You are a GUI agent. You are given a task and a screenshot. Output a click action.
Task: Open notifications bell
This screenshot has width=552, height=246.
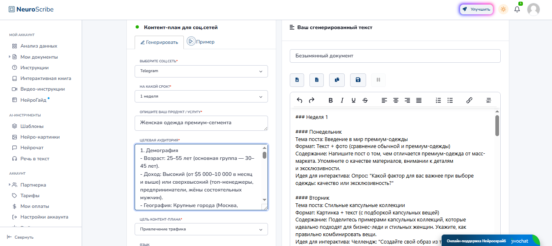pyautogui.click(x=517, y=9)
